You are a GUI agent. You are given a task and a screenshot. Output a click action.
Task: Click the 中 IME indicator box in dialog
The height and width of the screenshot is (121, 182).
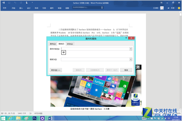[x=64, y=52]
